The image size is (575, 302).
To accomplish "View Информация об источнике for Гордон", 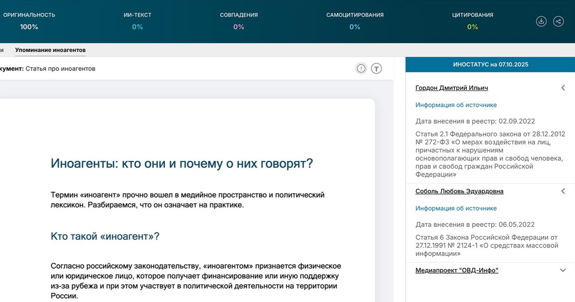I will coord(456,105).
